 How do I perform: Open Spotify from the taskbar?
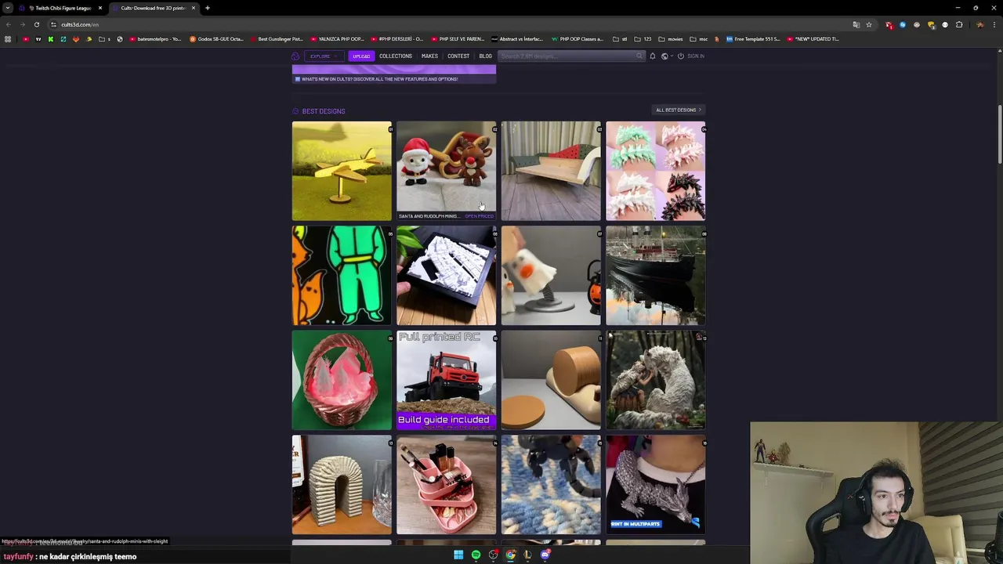point(476,555)
